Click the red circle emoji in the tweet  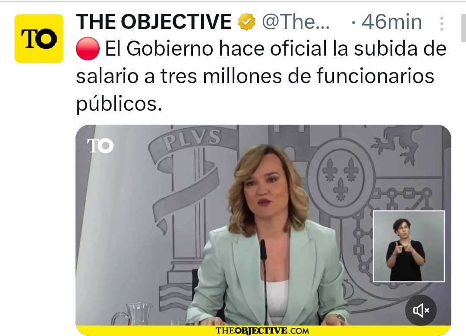click(x=88, y=49)
